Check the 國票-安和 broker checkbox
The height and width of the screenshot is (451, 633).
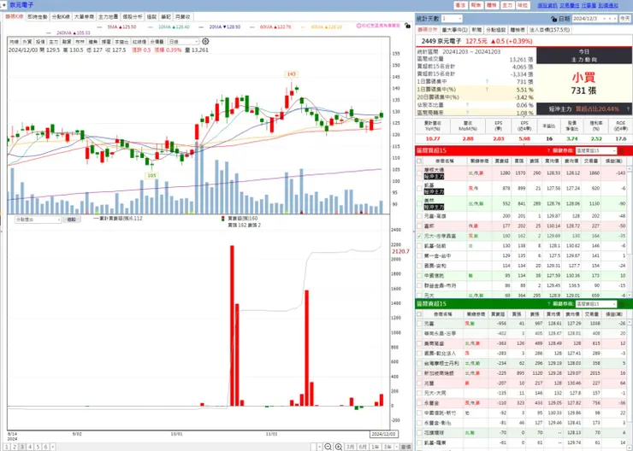419,266
